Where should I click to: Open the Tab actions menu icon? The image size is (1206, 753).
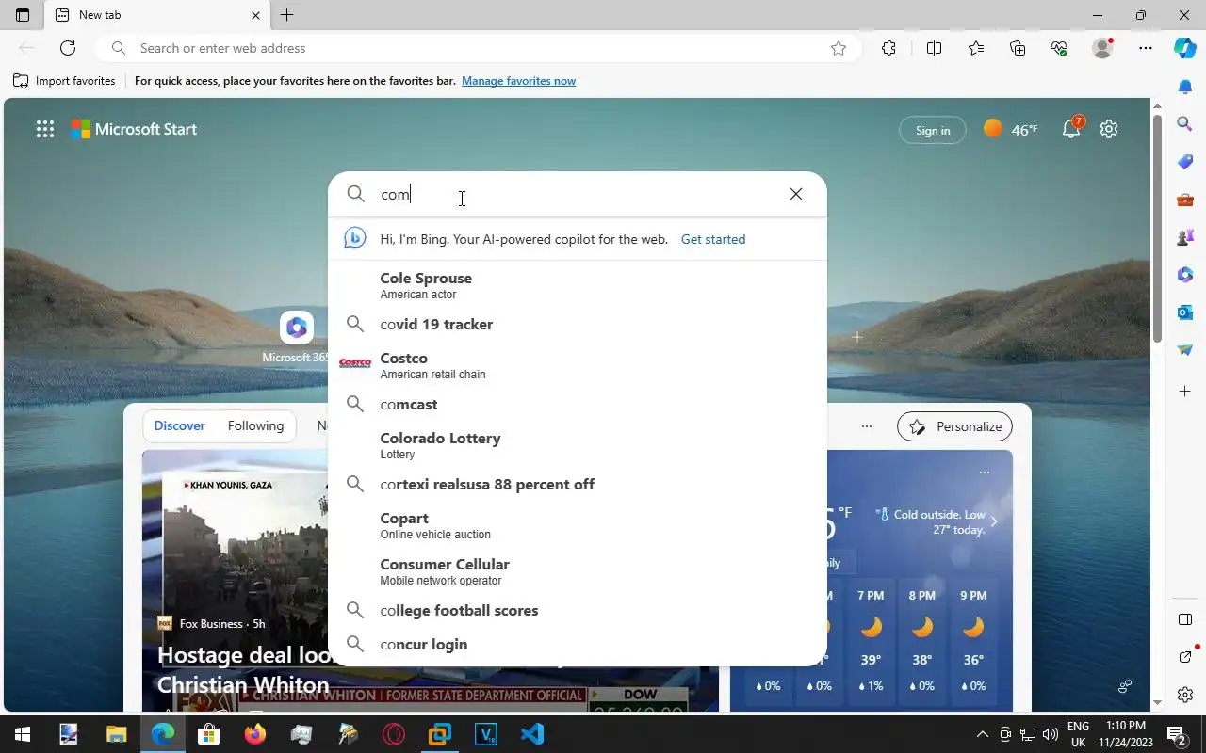coord(23,15)
